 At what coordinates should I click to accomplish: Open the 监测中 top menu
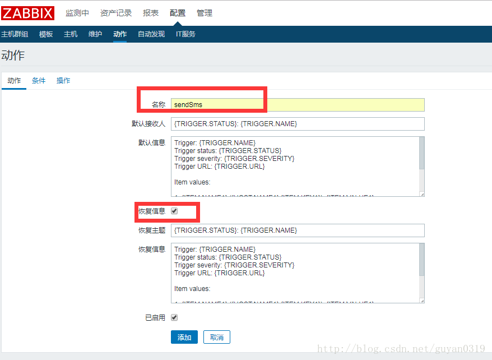tap(77, 13)
